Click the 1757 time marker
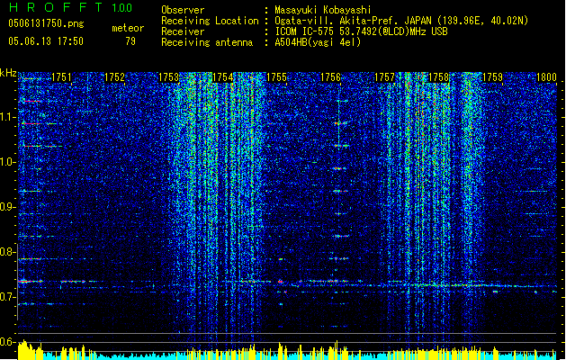Viewport: 566px width, 360px height. coord(384,77)
